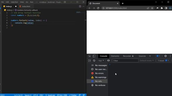Open notifications bell in status bar
Image resolution: width=172 pixels, height=96 pixels.
click(x=84, y=95)
